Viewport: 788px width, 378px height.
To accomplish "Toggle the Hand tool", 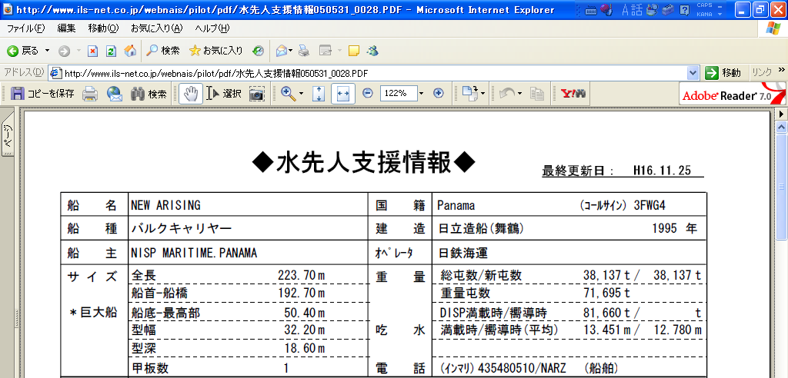I will [x=190, y=94].
